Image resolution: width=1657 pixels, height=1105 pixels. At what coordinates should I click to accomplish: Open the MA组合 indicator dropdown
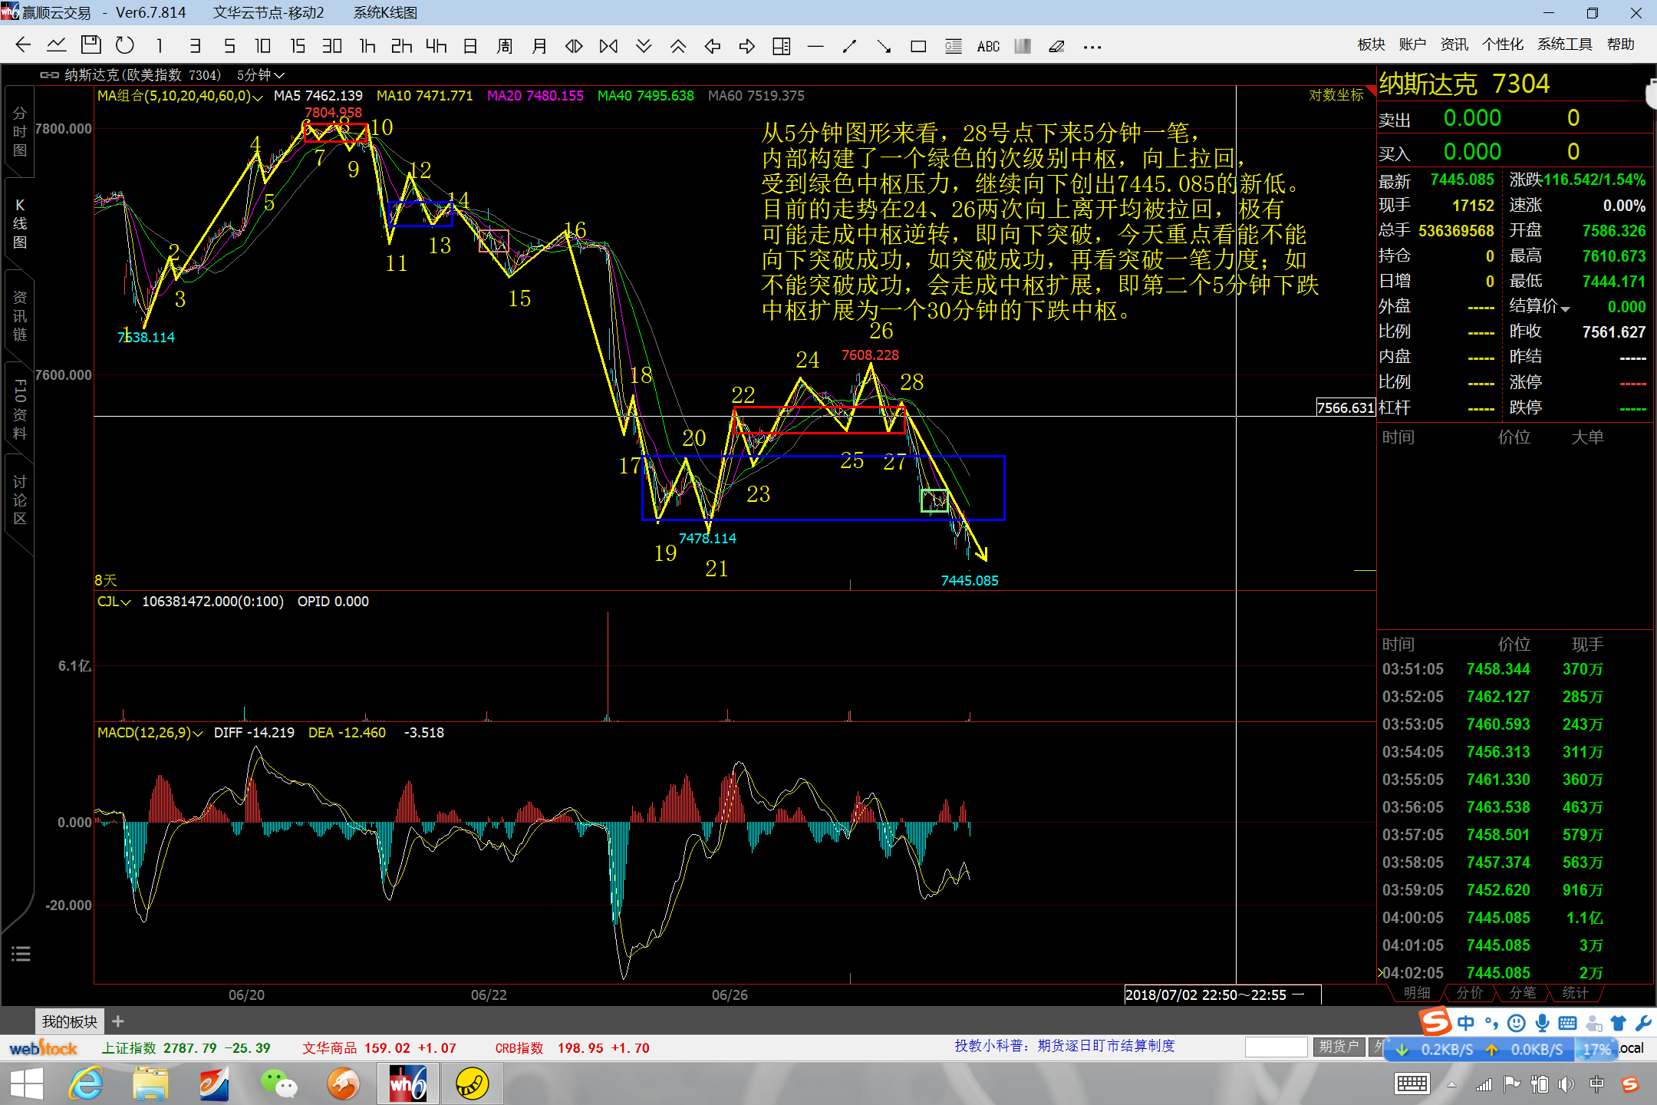pyautogui.click(x=180, y=96)
